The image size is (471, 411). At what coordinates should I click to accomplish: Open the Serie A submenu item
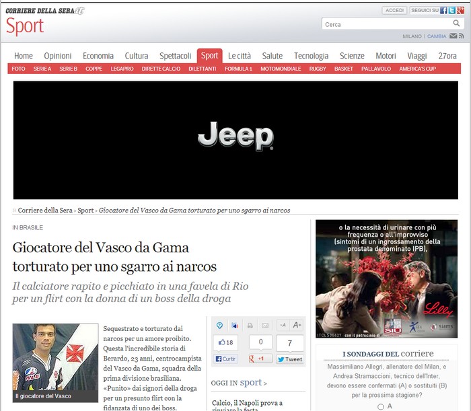tap(42, 69)
